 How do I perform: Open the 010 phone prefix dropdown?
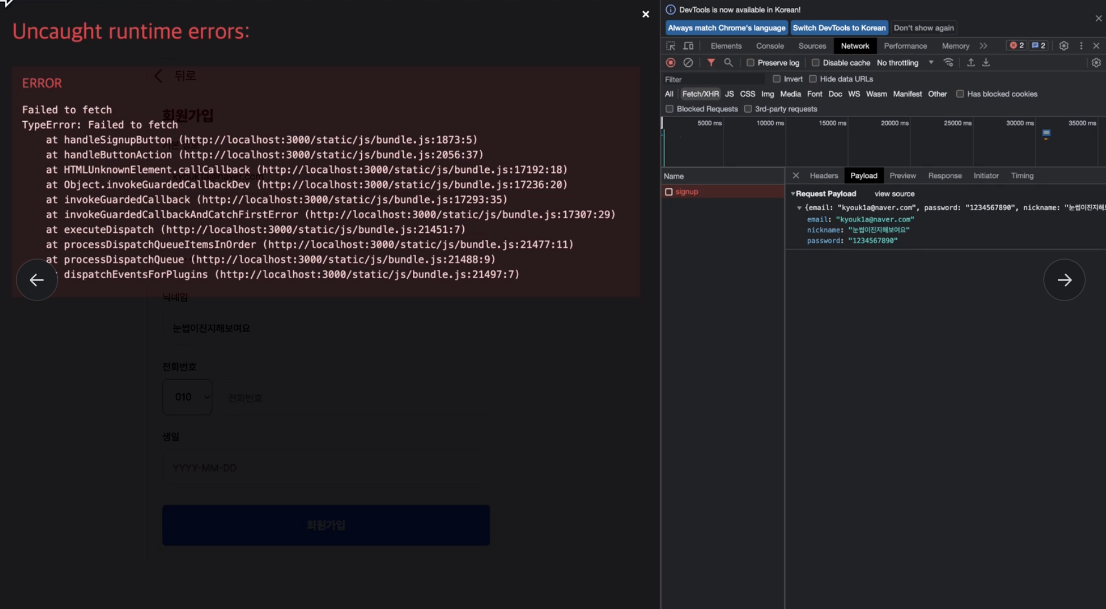[187, 397]
